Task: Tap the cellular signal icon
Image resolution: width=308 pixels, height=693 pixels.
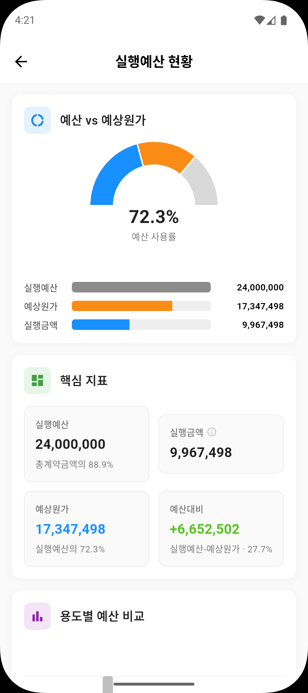Action: (x=271, y=20)
